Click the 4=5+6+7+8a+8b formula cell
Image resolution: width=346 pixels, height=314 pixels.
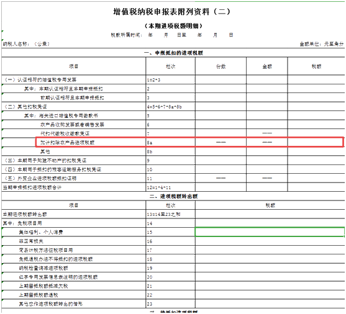[x=170, y=107]
